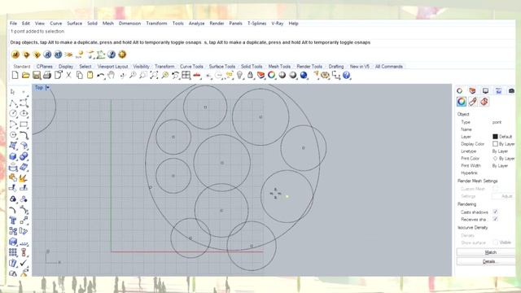Viewport: 521px width, 293px height.
Task: Open the Layer dropdown showing Default
Action: coord(503,137)
